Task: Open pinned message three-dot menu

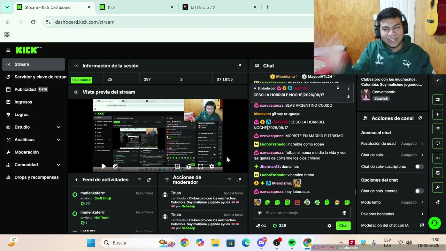Action: [x=348, y=89]
